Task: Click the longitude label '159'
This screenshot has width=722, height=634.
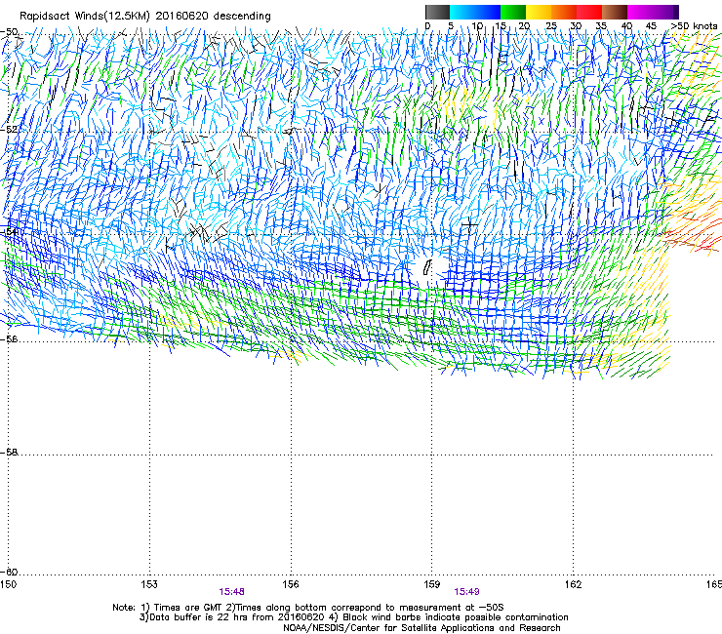Action: click(432, 584)
